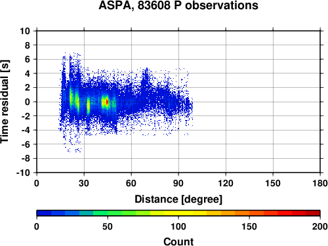Click the x-axis tick label 180

(320, 183)
